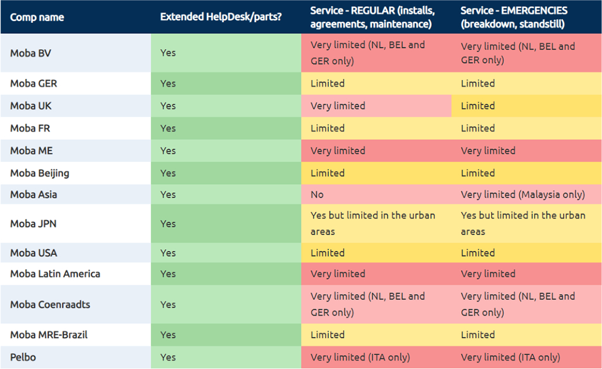Select the 'Moba Asia' company name cell
Image resolution: width=602 pixels, height=369 pixels.
point(33,195)
